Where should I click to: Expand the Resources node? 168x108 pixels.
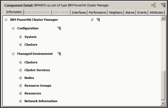[20, 94]
